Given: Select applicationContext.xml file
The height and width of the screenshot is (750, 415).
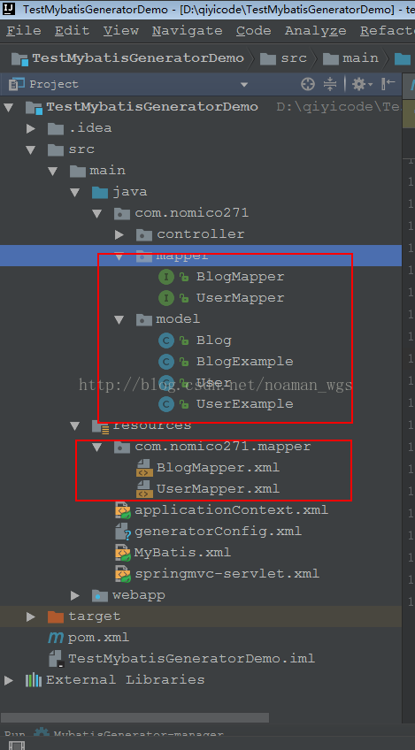Looking at the screenshot, I should 231,510.
